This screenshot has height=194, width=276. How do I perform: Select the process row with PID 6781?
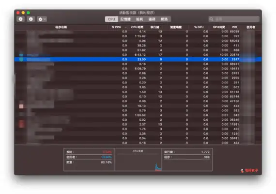tap(138, 73)
